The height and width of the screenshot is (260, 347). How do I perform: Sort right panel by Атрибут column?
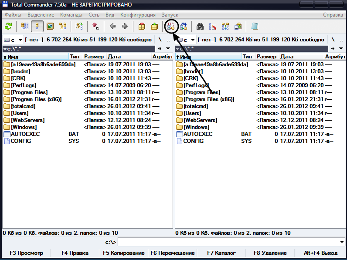click(x=335, y=57)
